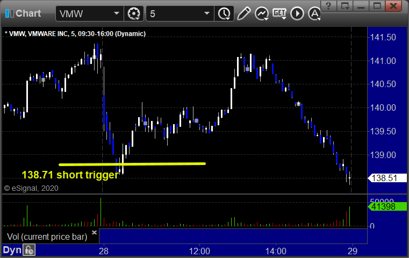The width and height of the screenshot is (409, 258).
Task: Click the 139.50 price axis label
Action: click(x=383, y=131)
